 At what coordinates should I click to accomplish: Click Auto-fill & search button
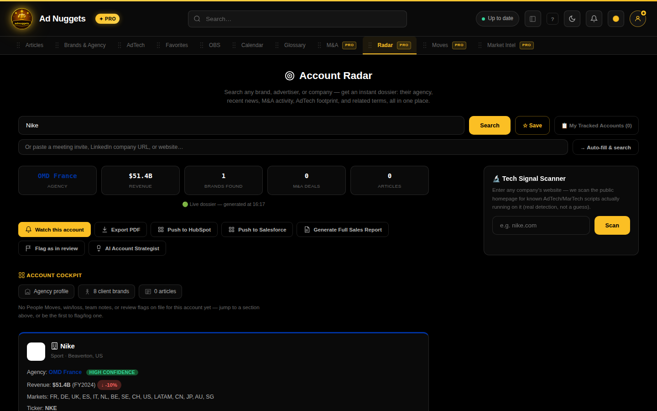(x=605, y=147)
